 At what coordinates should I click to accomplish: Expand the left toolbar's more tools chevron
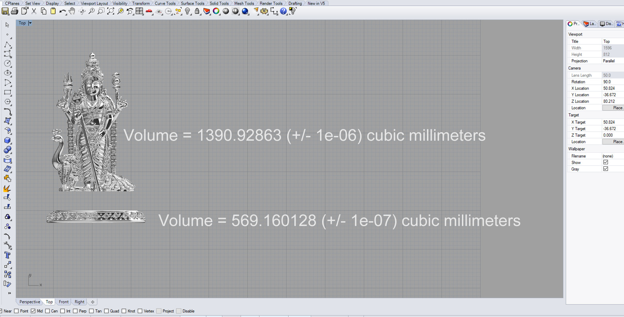click(x=9, y=293)
